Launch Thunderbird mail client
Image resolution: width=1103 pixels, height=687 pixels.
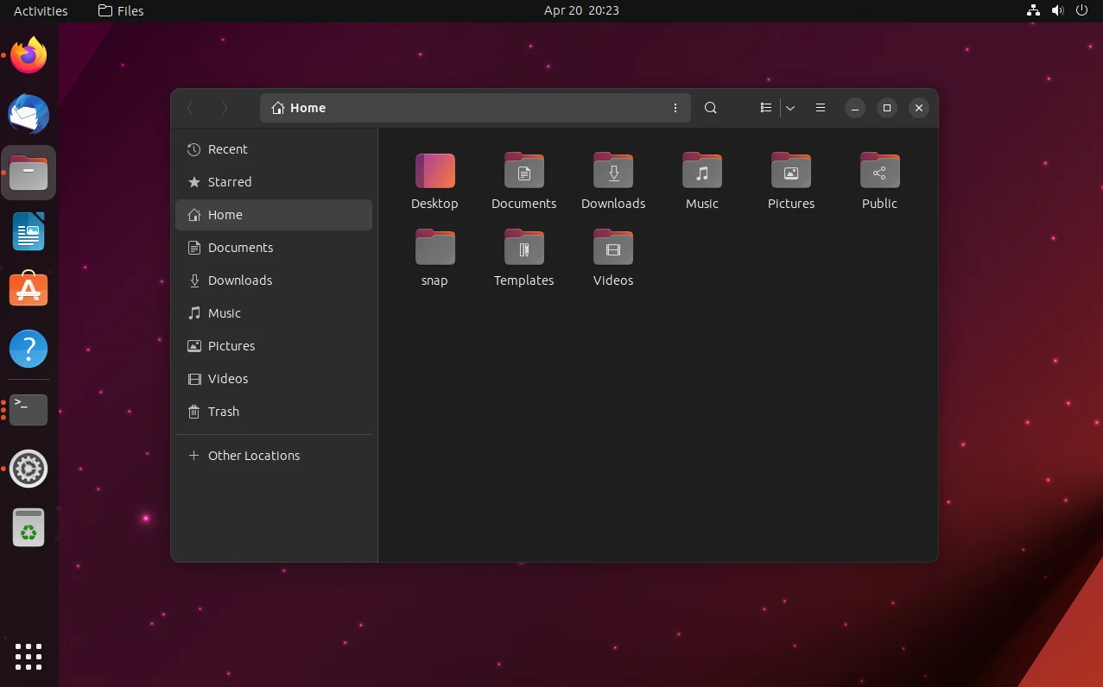[x=29, y=113]
